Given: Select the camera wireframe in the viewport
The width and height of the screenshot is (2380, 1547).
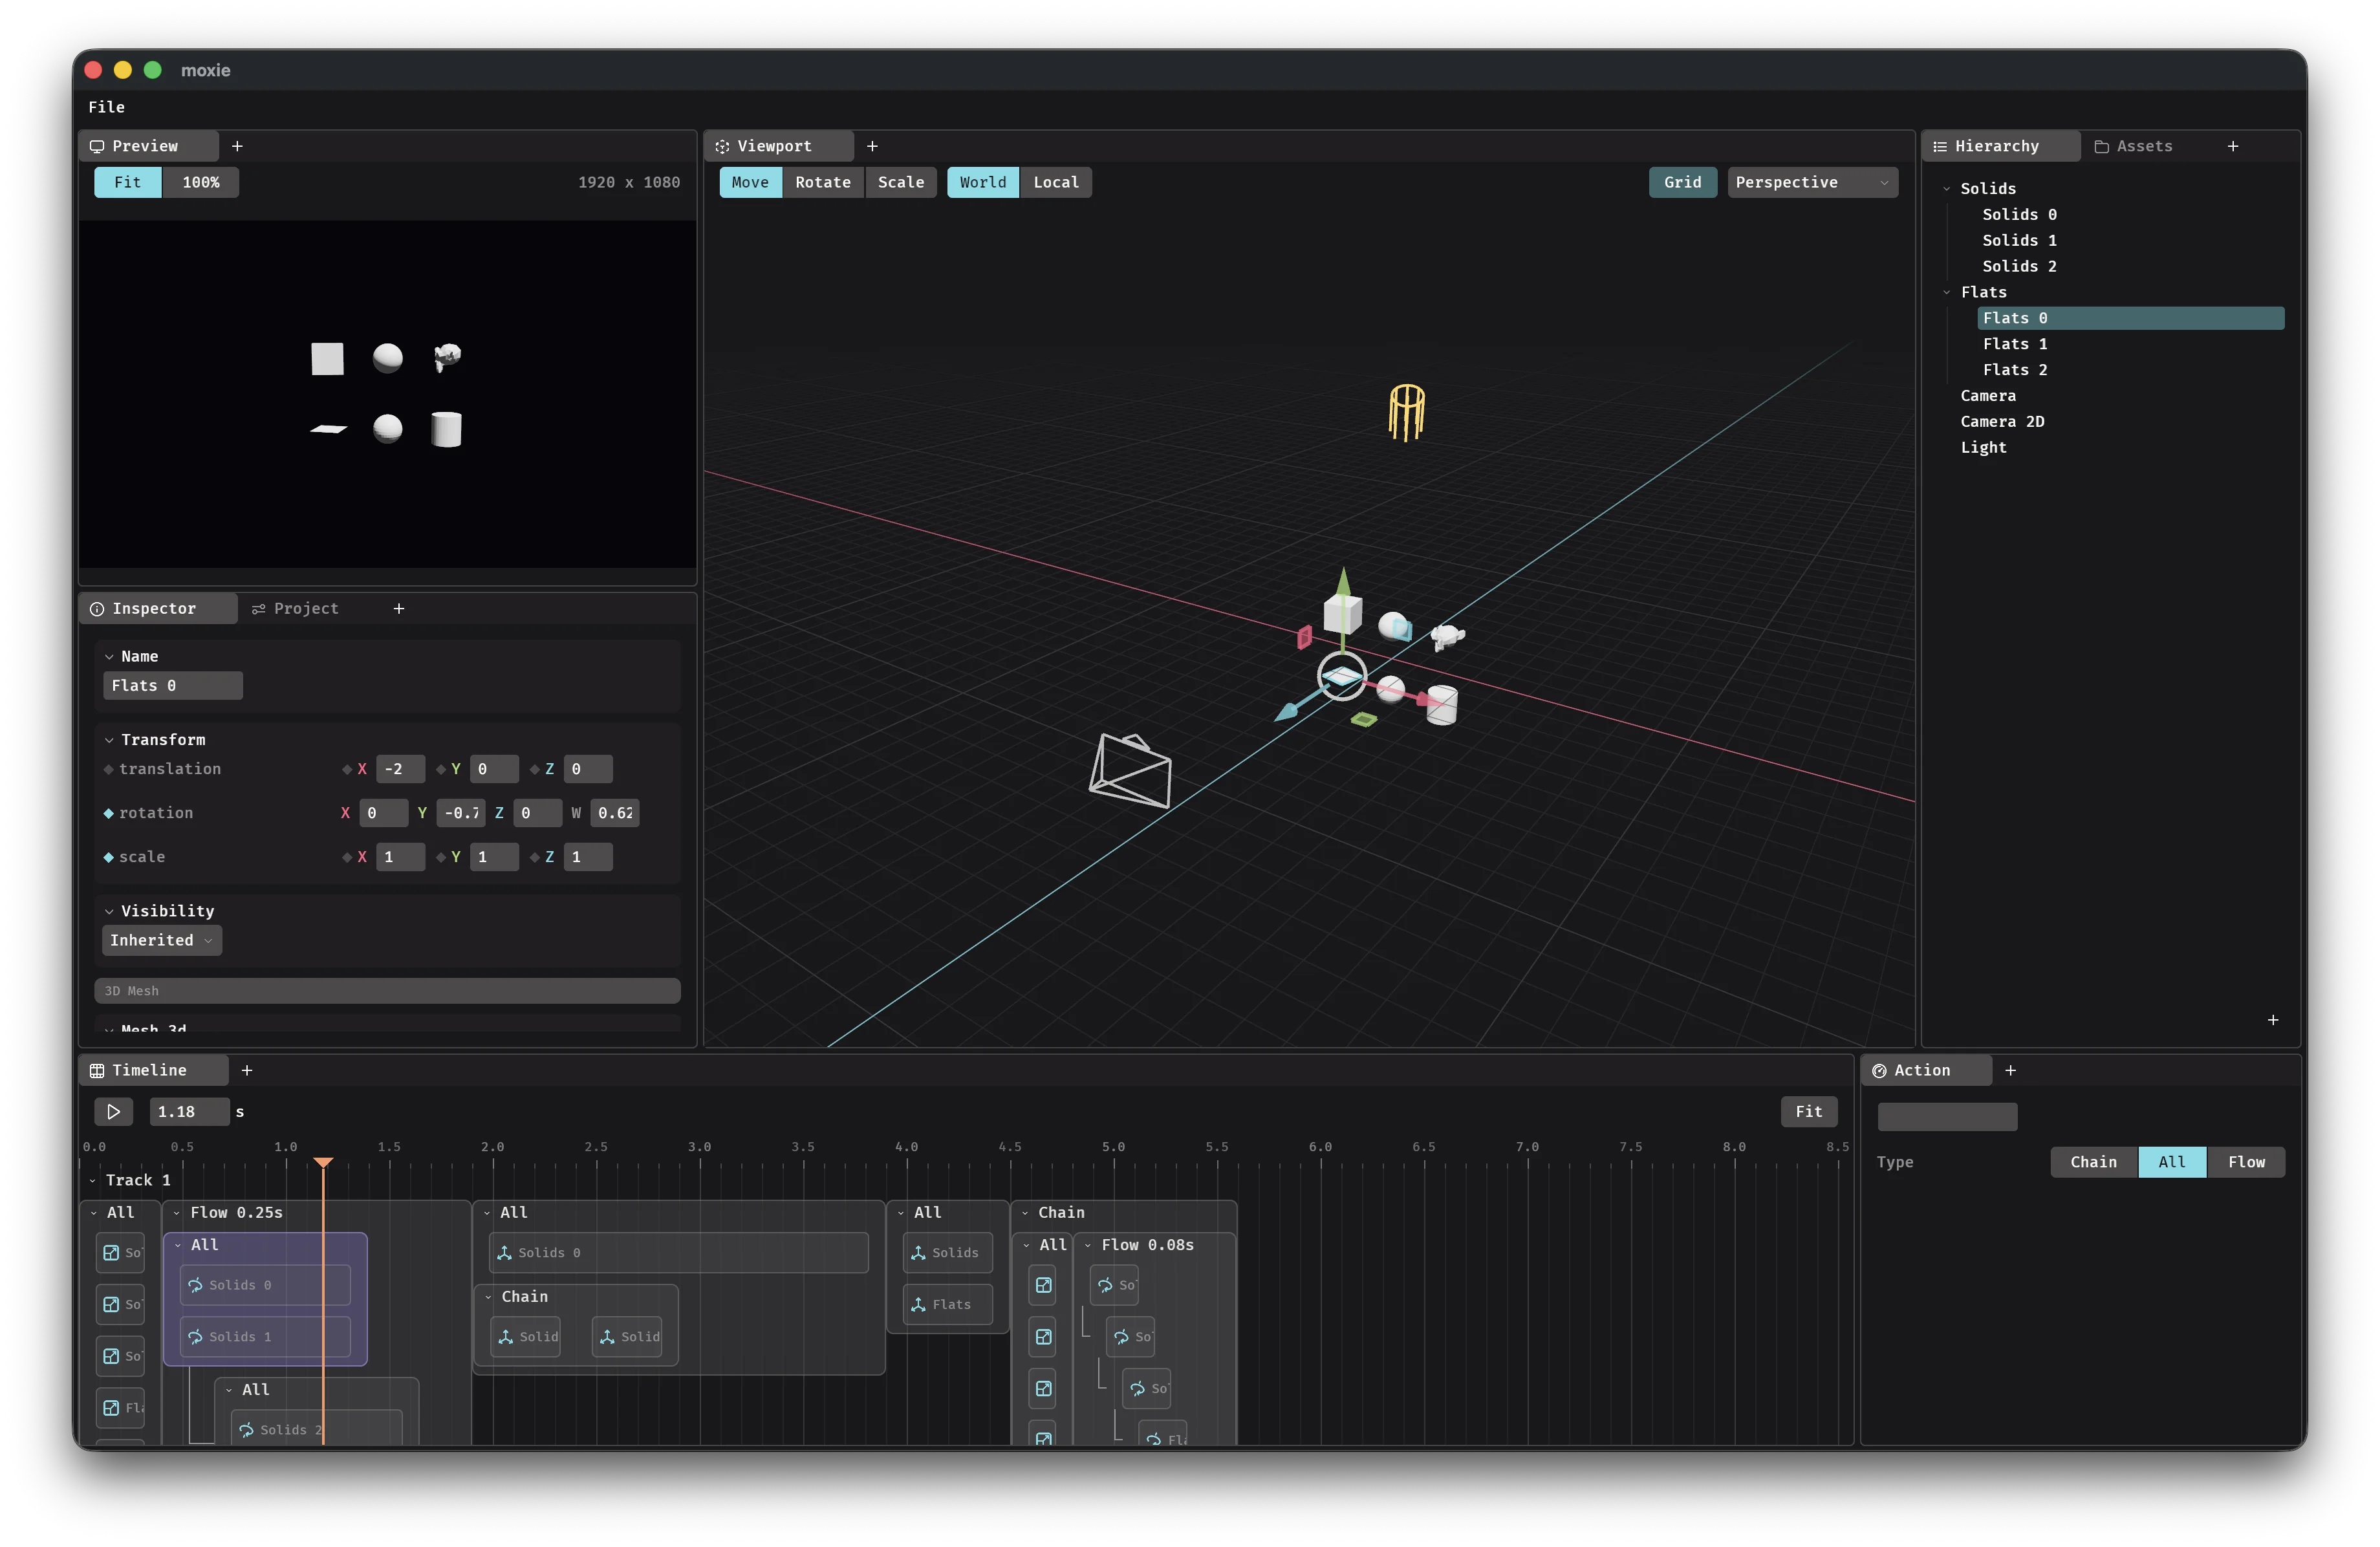Looking at the screenshot, I should click(1130, 770).
